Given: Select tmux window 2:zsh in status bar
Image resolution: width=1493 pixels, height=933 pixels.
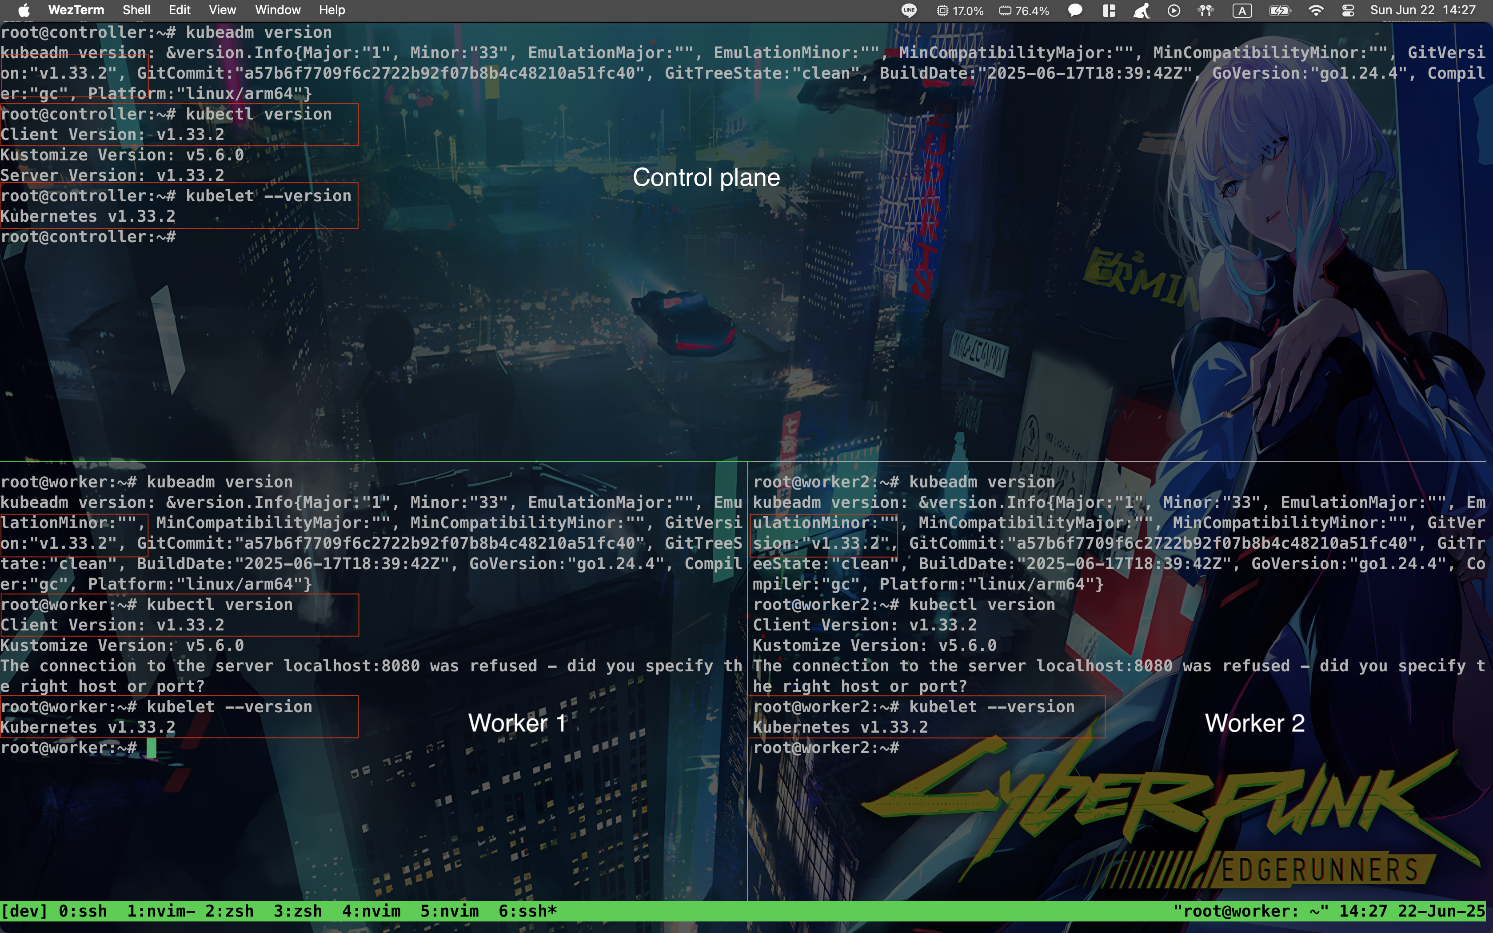Looking at the screenshot, I should click(x=229, y=911).
